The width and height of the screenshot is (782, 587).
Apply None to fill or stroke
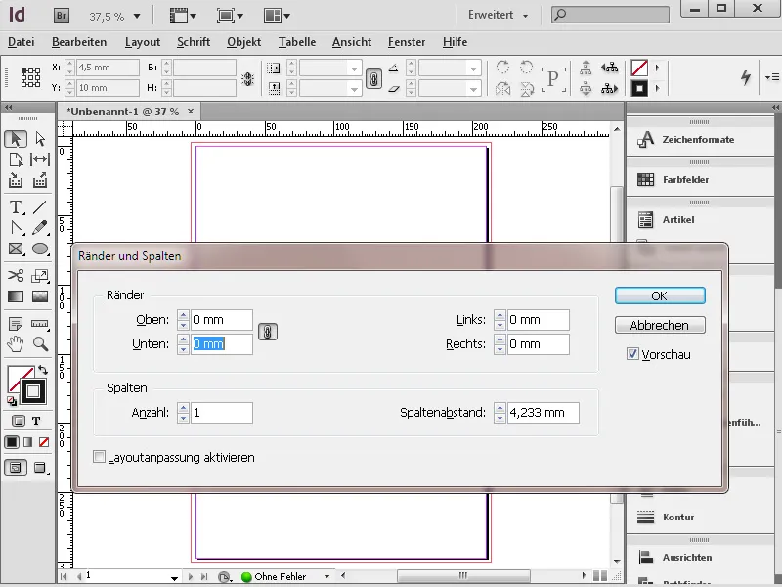point(44,442)
